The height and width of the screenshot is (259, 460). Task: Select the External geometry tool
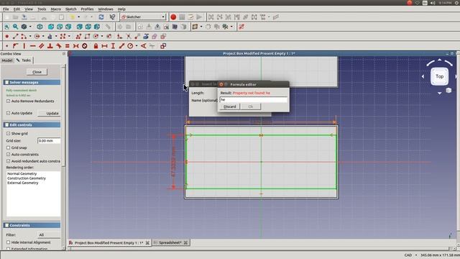coord(146,37)
